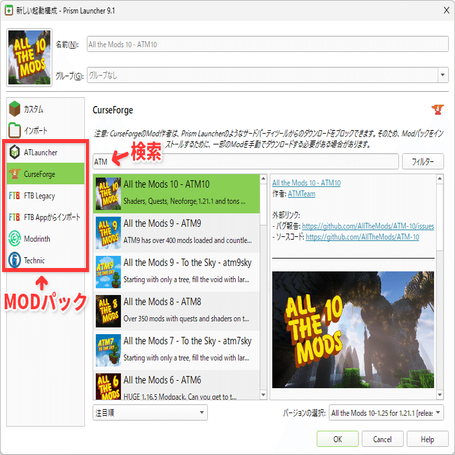Open the ATM-10 source code GitHub link
This screenshot has height=455, width=455.
pyautogui.click(x=363, y=237)
